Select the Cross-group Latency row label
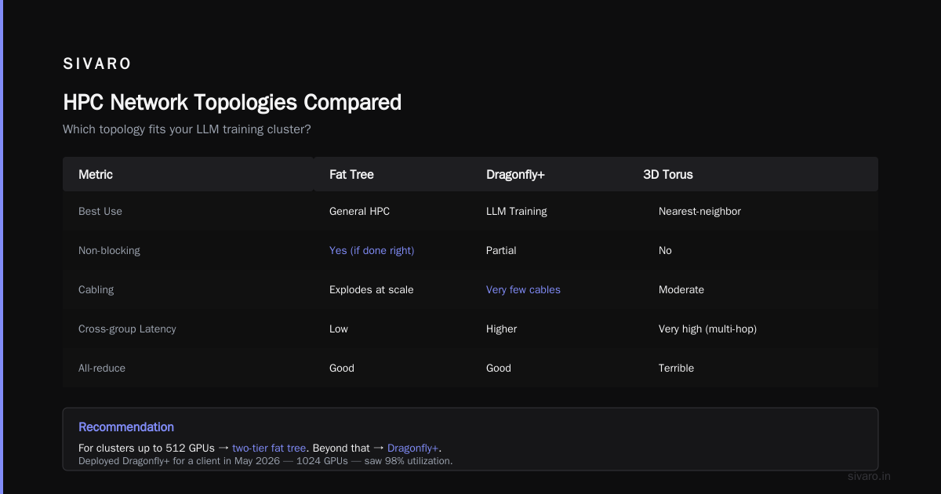 click(127, 329)
